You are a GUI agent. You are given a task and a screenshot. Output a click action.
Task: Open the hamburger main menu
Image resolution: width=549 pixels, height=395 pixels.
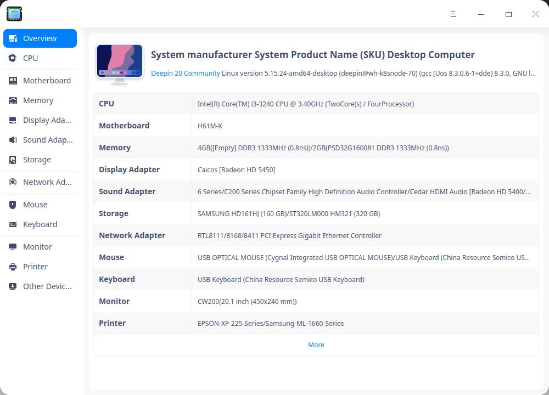click(x=453, y=14)
